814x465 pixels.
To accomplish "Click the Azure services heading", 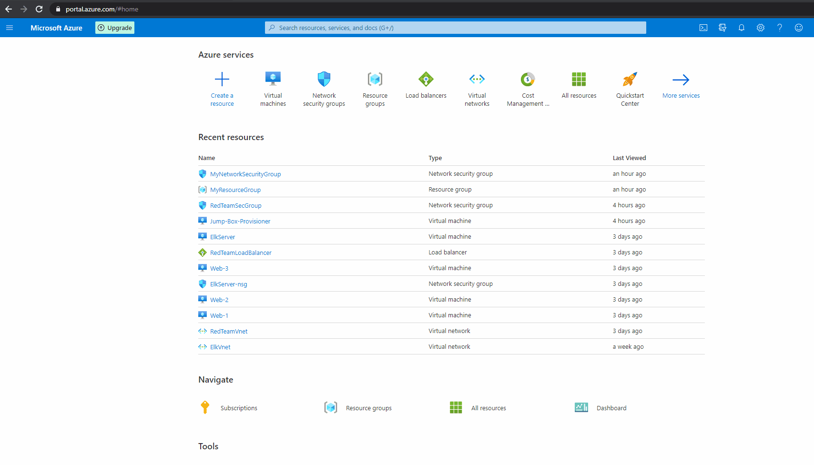I will [x=226, y=55].
